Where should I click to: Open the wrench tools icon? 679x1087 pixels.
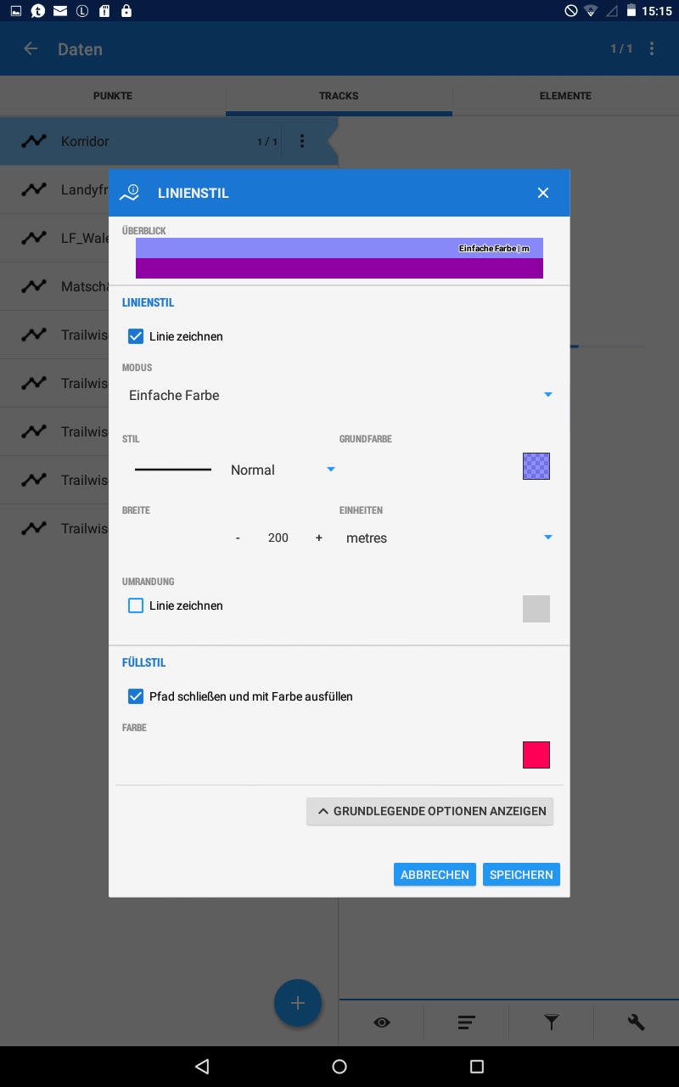click(637, 1022)
